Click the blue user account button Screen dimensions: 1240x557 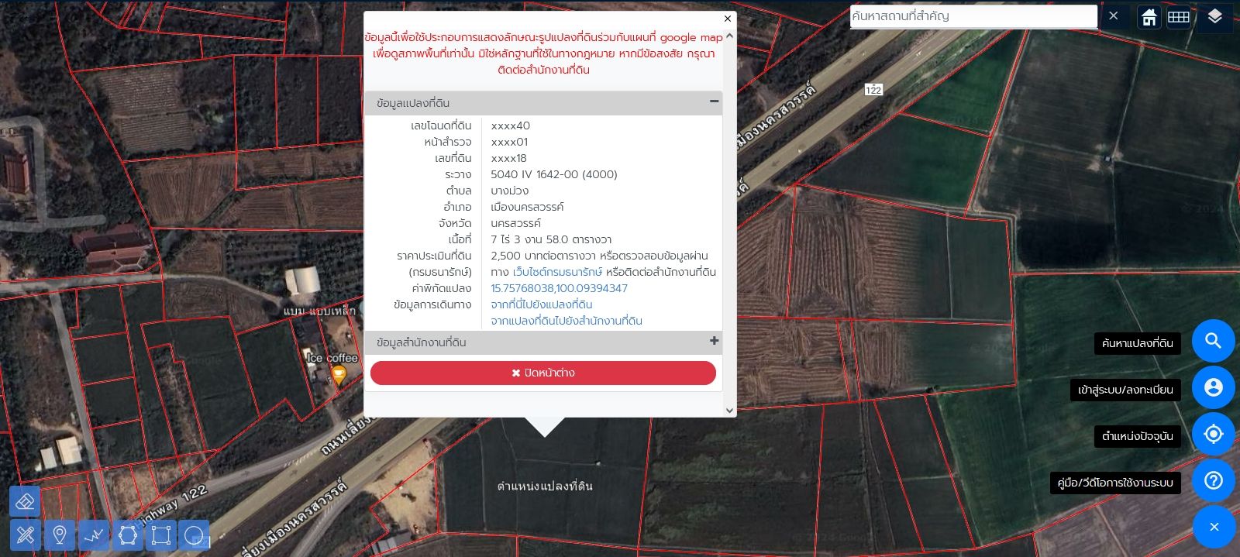click(1213, 387)
